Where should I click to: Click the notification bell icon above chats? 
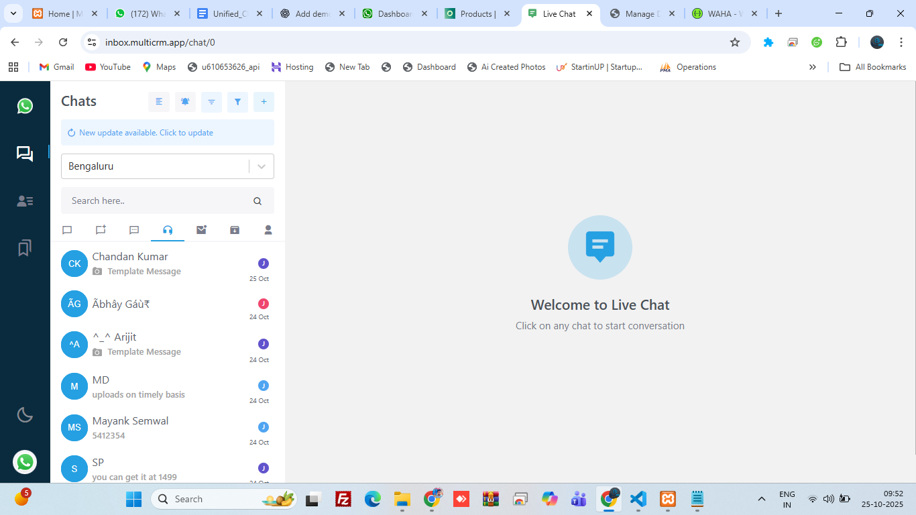coord(185,102)
